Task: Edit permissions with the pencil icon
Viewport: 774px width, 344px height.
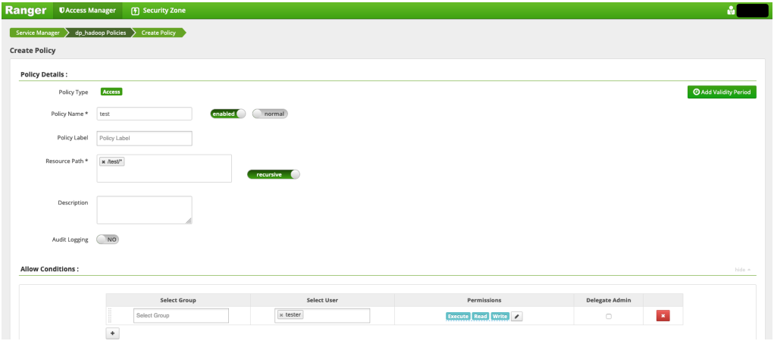Action: tap(517, 316)
